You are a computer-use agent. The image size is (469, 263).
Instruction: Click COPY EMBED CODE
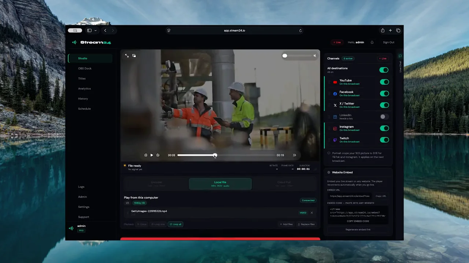point(358,221)
